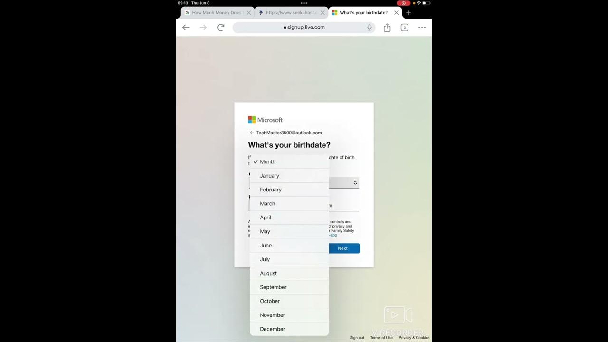This screenshot has width=608, height=342.
Task: Select July from the month list
Action: (x=289, y=259)
